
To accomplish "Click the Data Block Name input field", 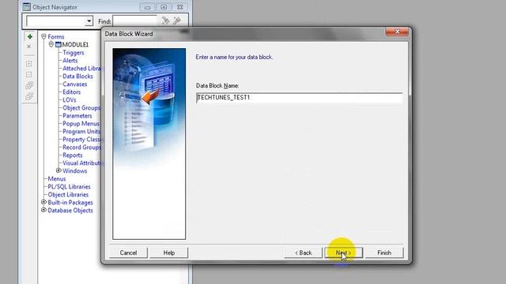I will coord(299,98).
